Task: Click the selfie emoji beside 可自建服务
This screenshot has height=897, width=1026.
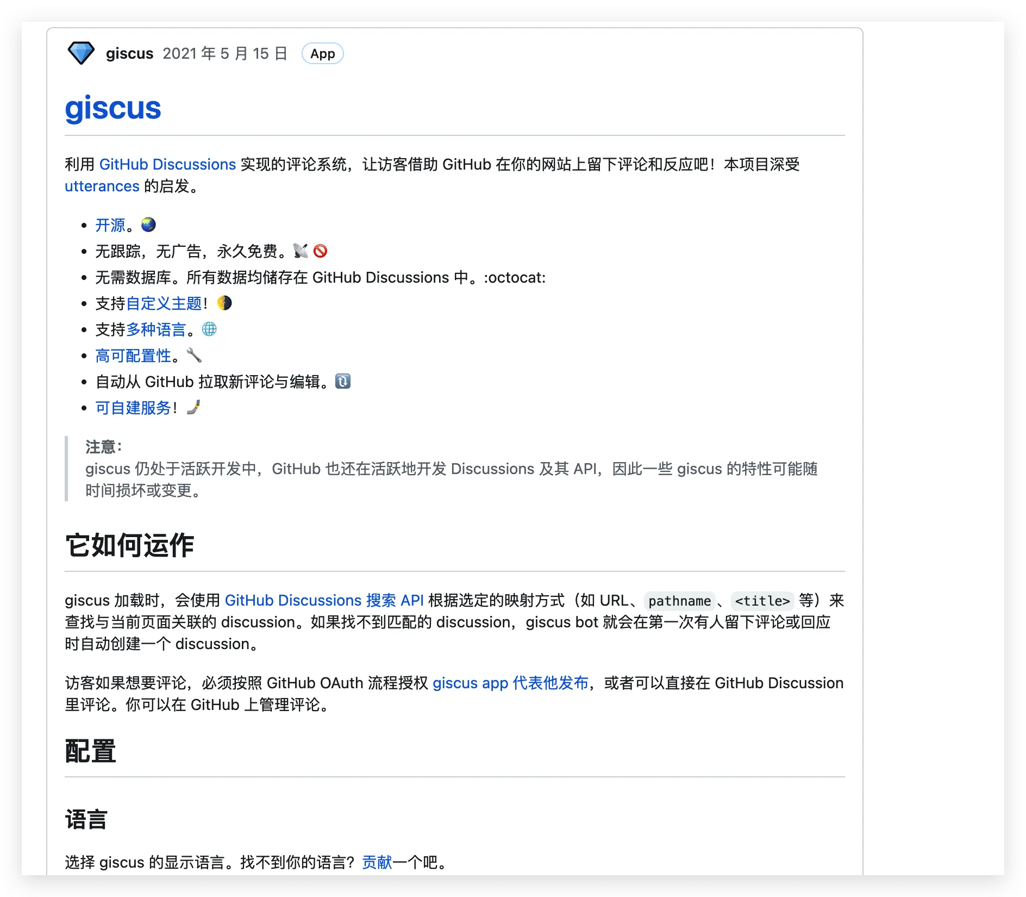Action: point(193,407)
